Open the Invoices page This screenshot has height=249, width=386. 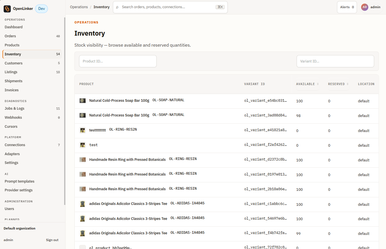32,90
